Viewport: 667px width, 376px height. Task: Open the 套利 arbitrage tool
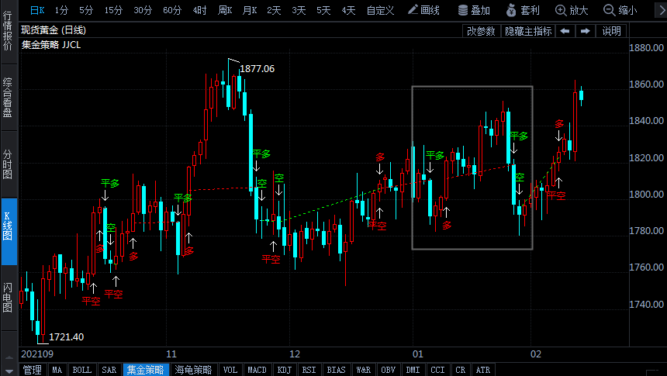pos(523,10)
